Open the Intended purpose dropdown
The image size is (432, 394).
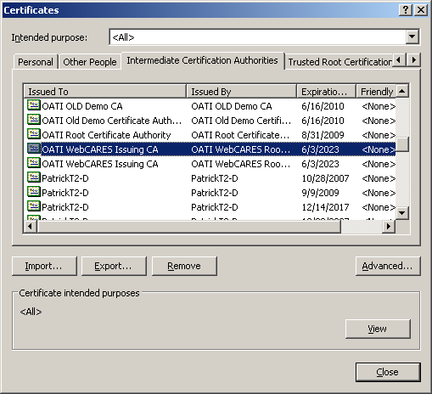412,37
